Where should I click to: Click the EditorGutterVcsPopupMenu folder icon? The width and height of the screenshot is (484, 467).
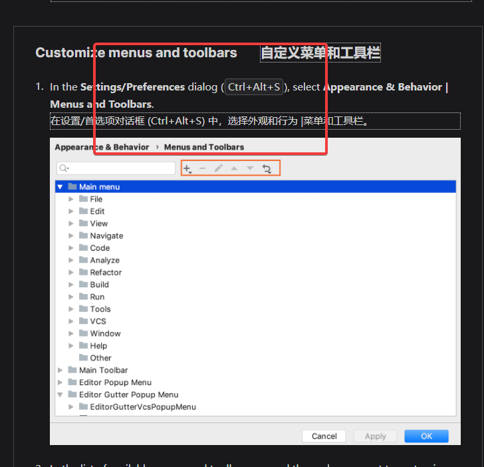coord(83,406)
